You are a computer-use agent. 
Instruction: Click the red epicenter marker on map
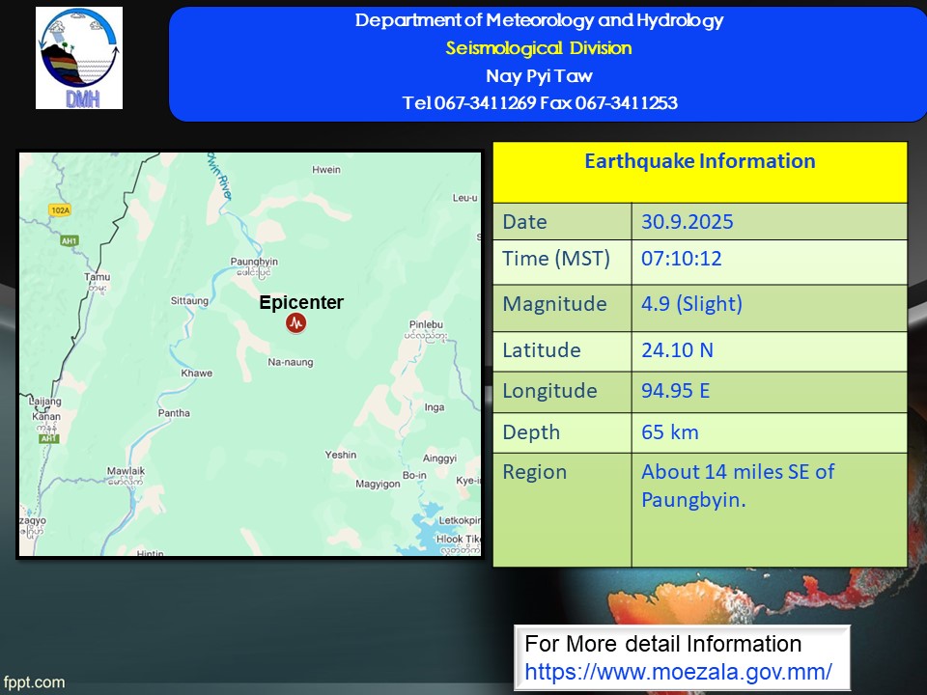pyautogui.click(x=296, y=324)
